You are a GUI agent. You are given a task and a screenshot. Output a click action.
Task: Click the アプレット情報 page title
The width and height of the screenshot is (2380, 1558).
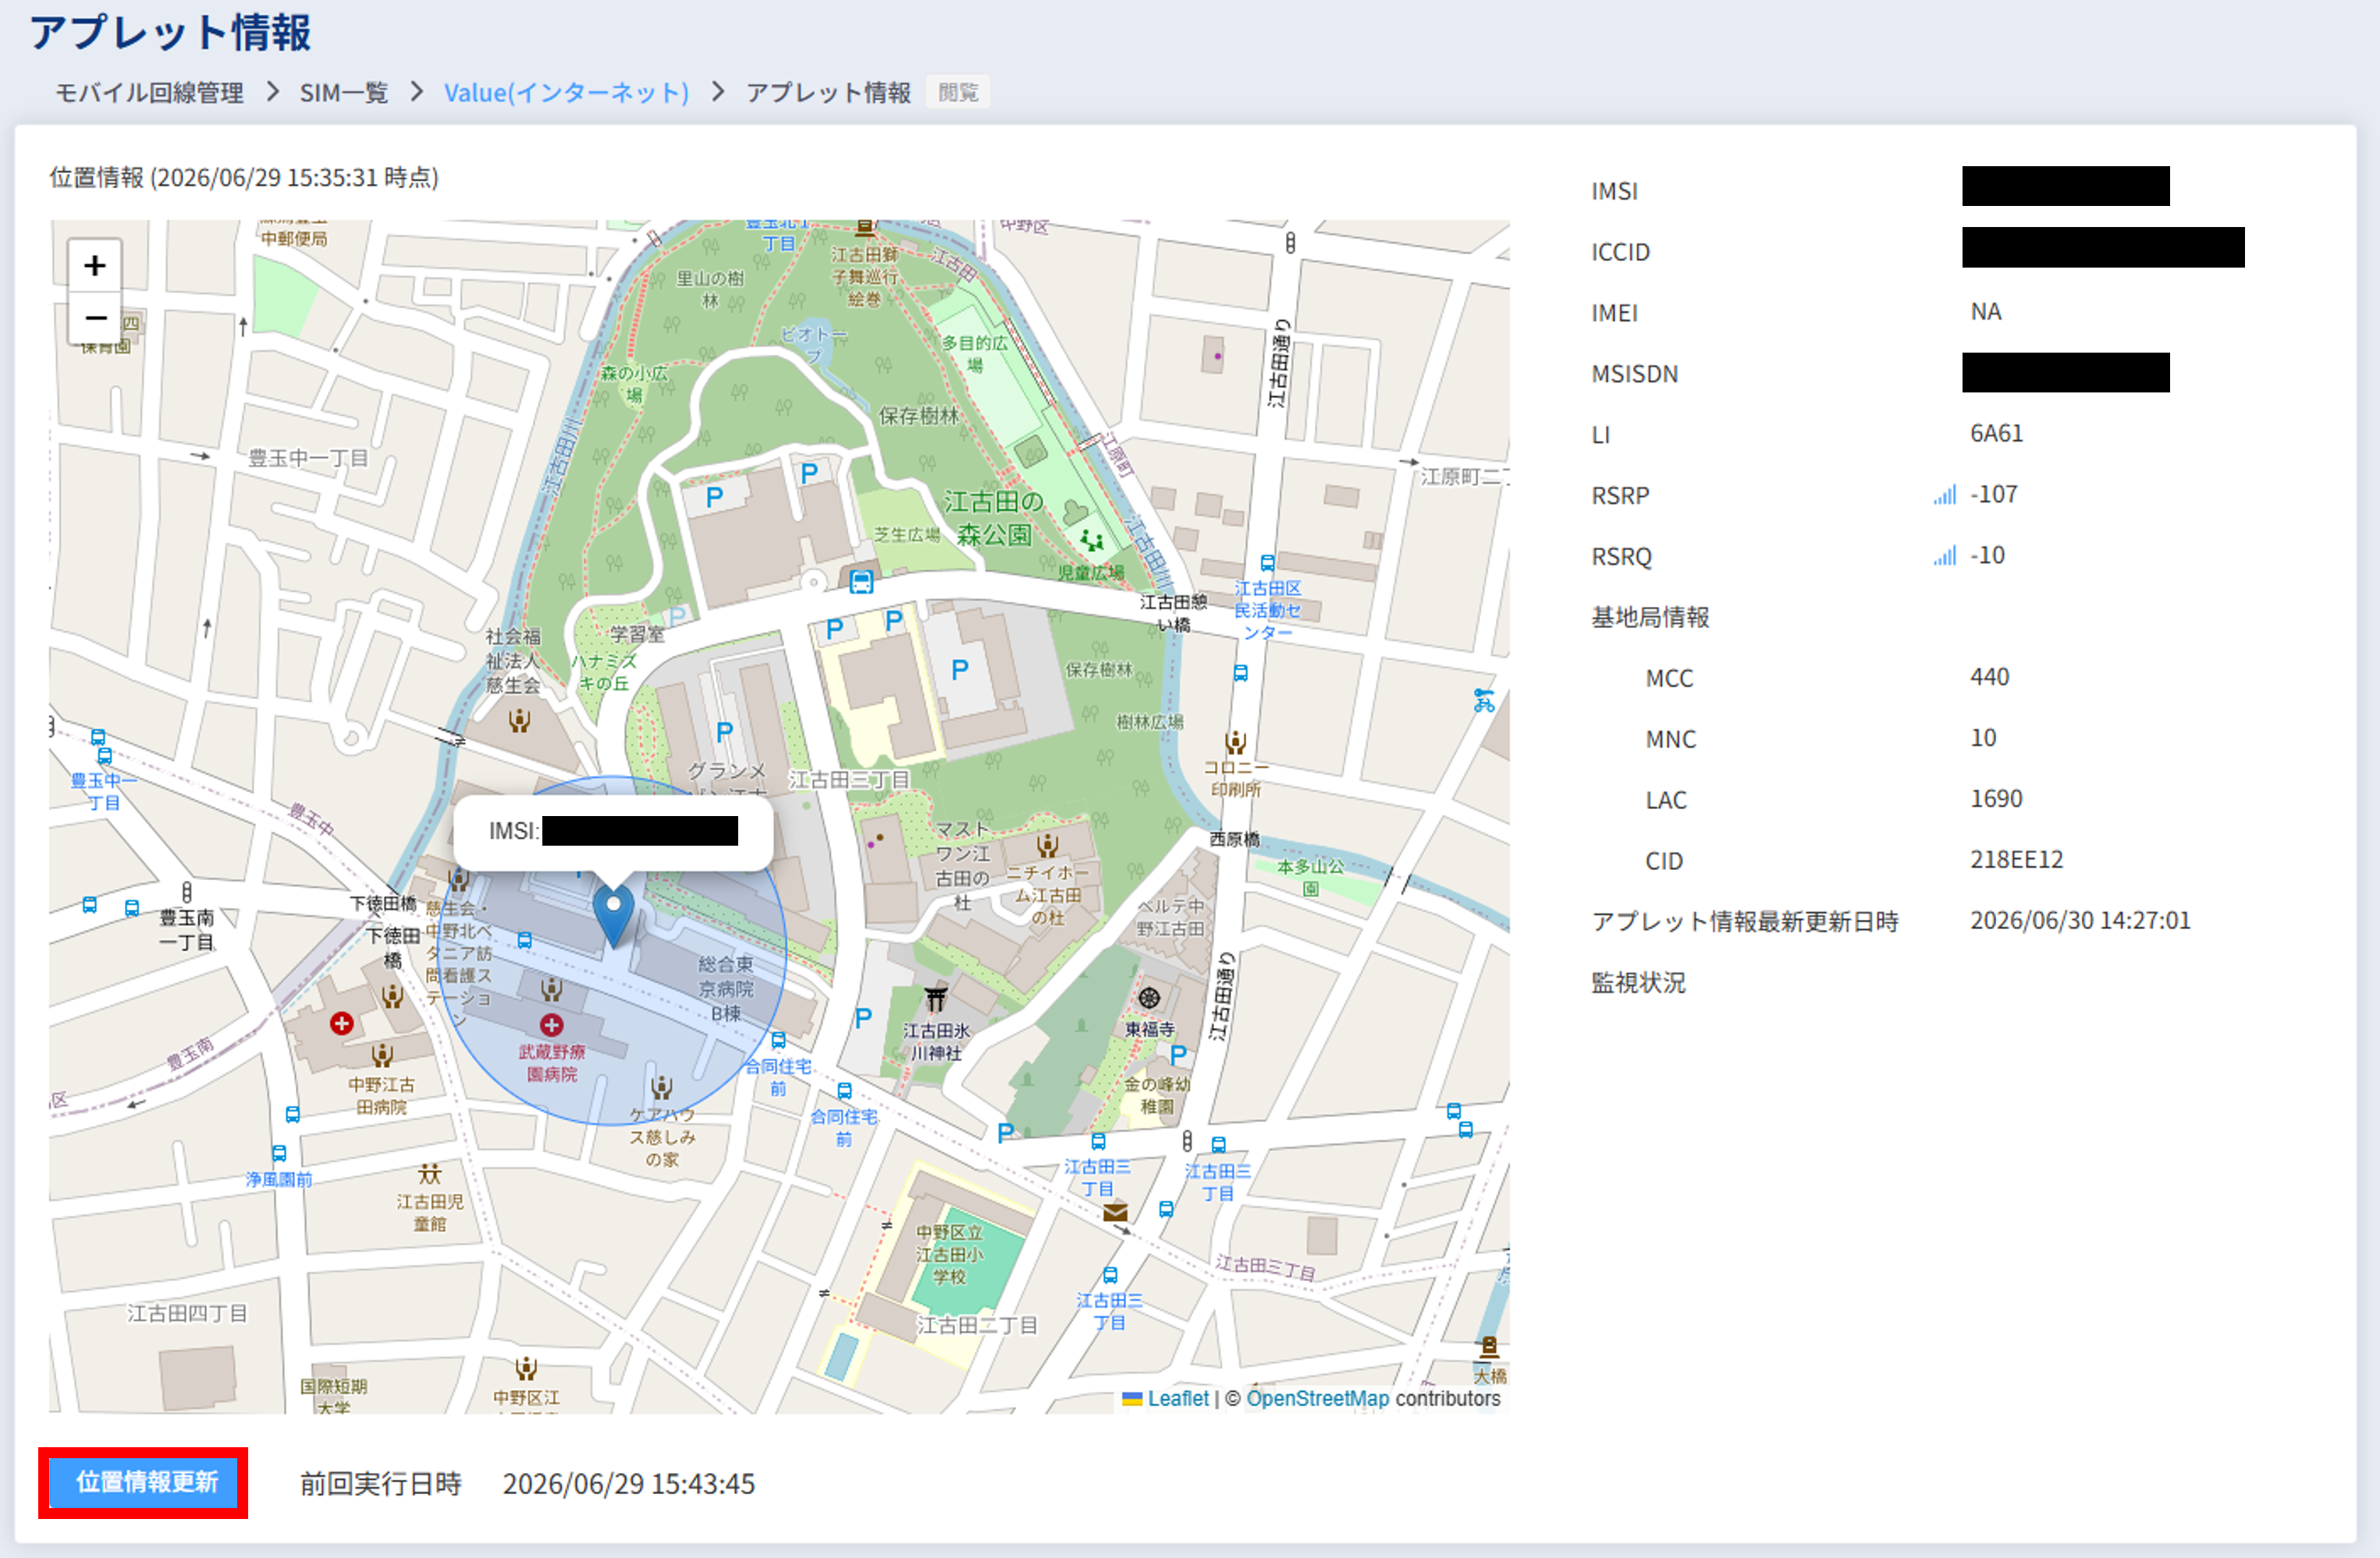[x=170, y=32]
